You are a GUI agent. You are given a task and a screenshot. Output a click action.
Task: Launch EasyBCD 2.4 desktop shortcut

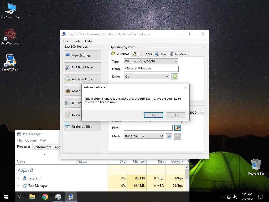coord(10,63)
